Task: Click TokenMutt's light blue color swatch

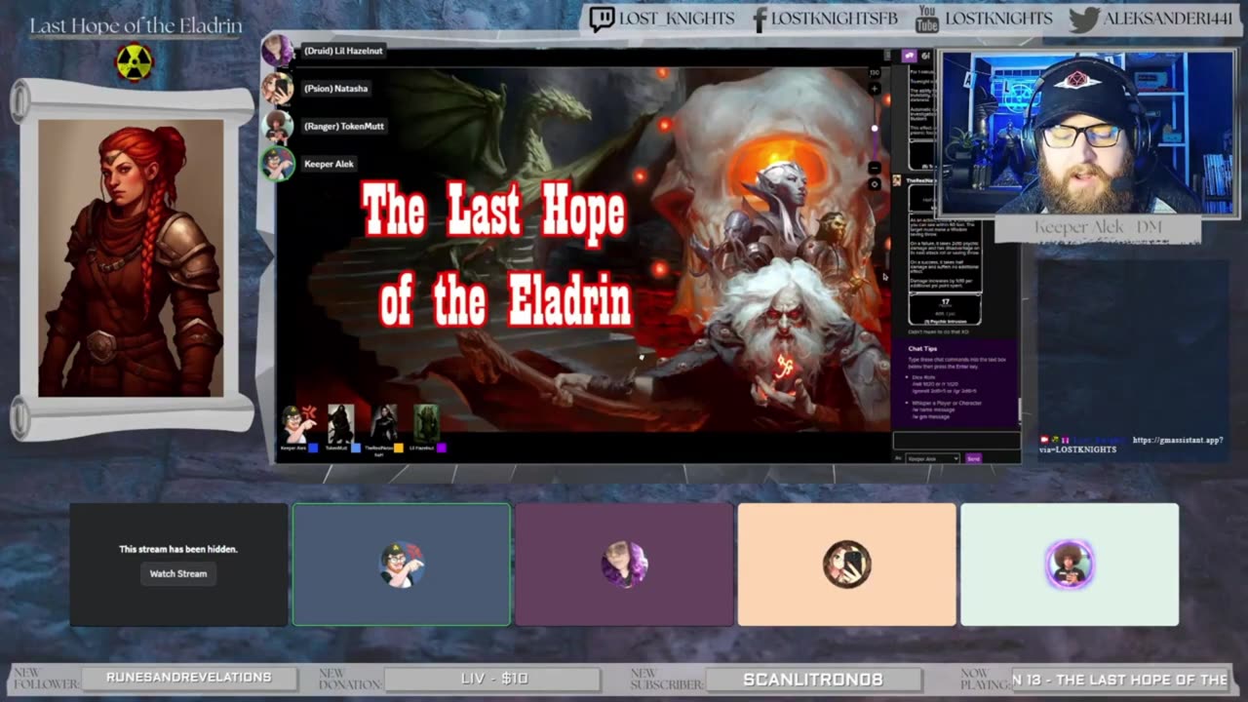Action: [x=356, y=448]
